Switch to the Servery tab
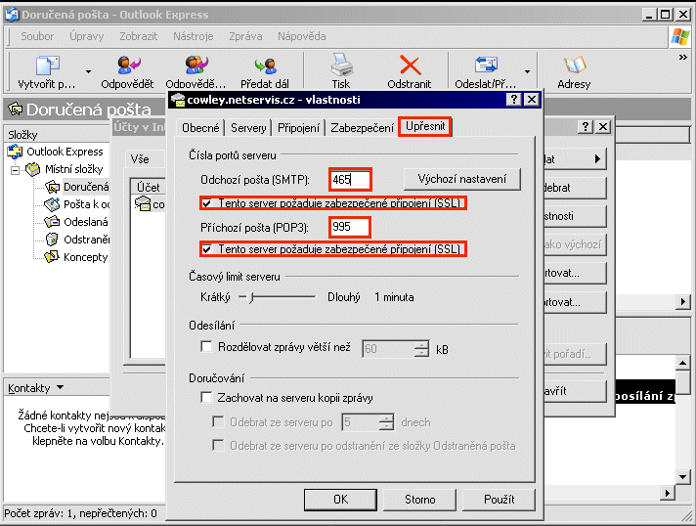696x526 pixels. 248,128
